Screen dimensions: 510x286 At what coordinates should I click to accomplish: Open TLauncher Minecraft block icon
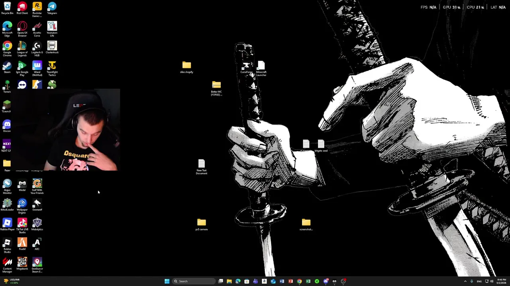pyautogui.click(x=7, y=106)
